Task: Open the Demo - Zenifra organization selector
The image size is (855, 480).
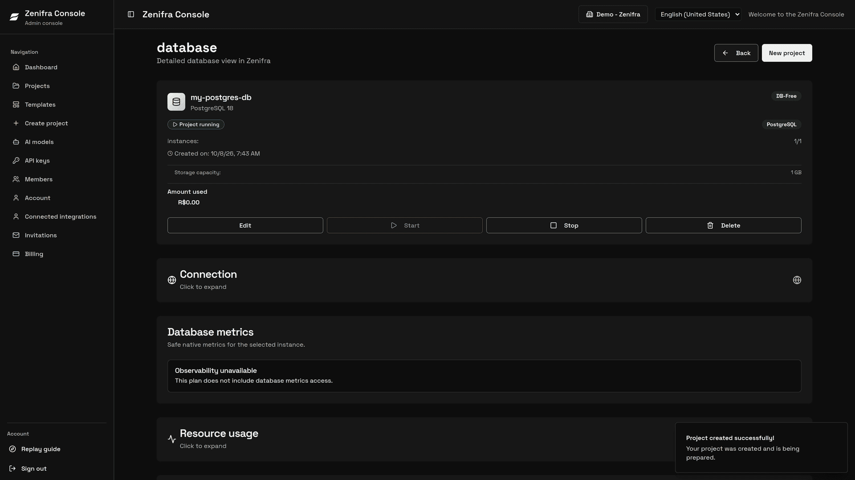Action: click(x=613, y=14)
